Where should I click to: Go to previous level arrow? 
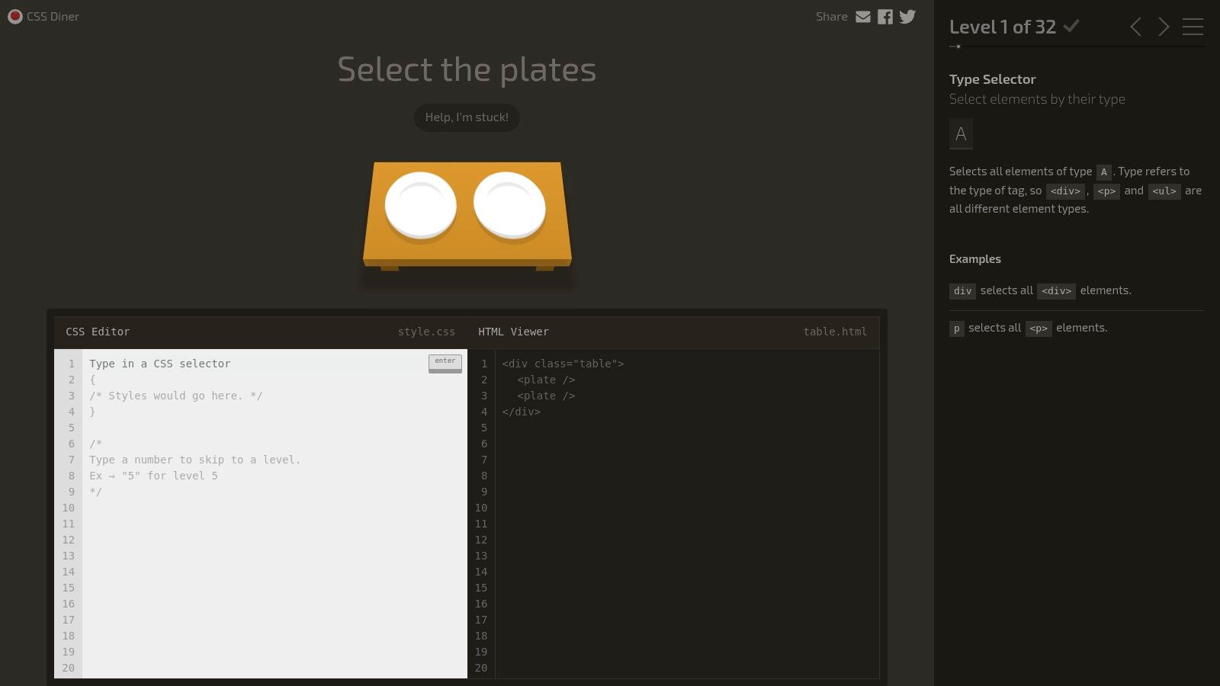click(1135, 27)
